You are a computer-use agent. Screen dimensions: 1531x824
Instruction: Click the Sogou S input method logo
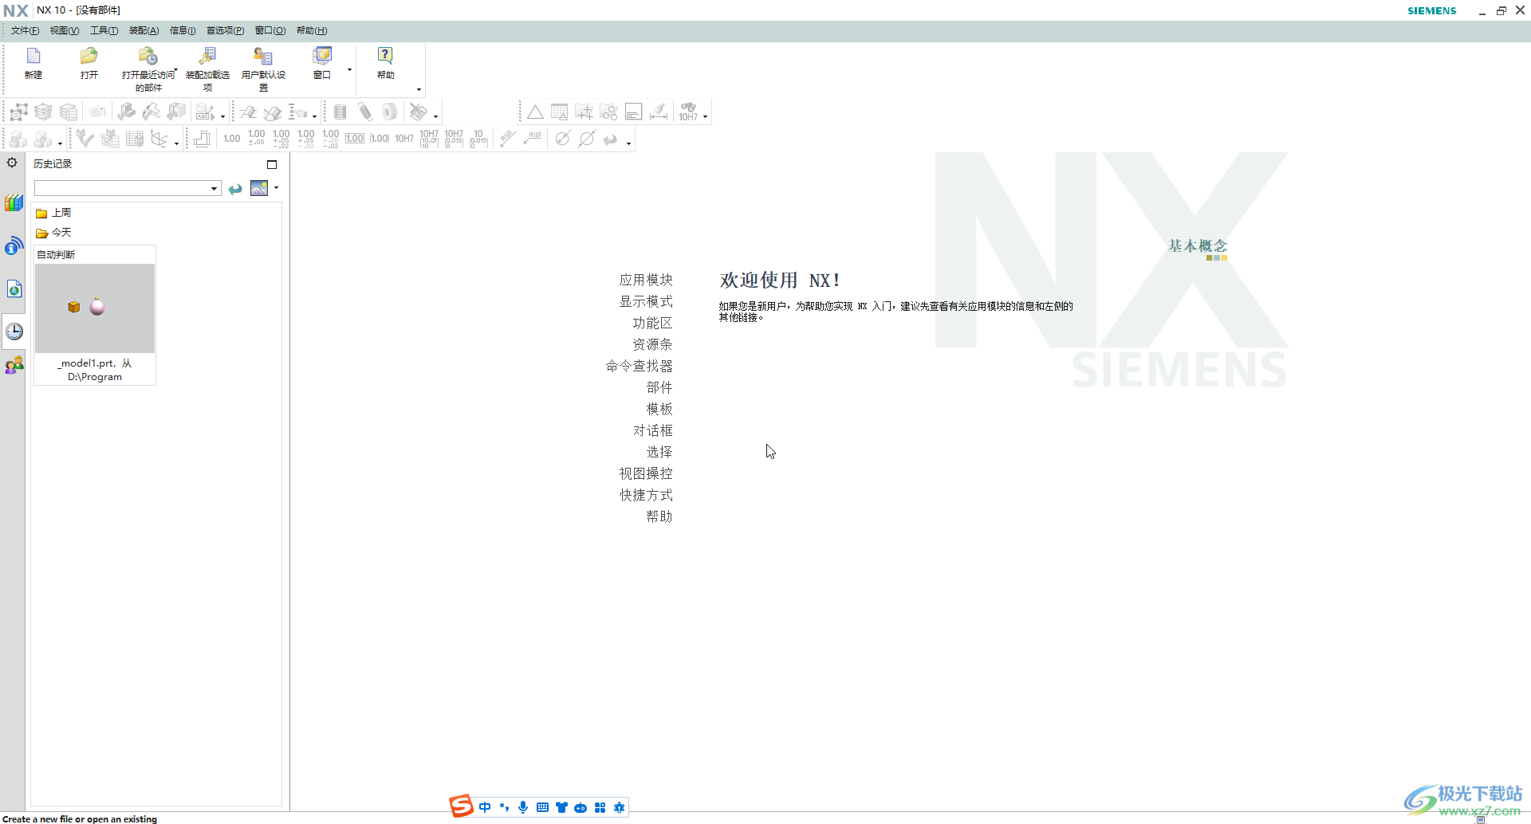461,806
